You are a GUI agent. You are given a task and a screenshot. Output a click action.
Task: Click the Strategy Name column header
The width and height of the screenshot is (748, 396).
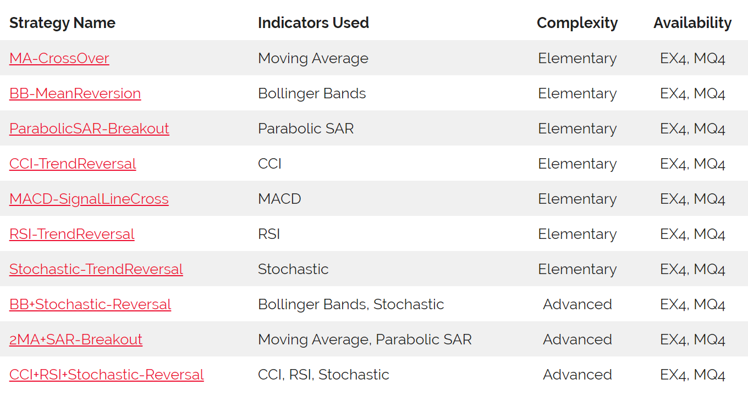click(62, 23)
